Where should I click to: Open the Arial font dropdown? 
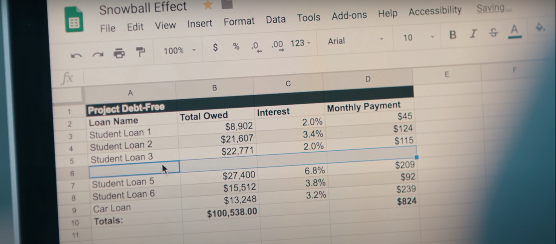click(x=356, y=40)
